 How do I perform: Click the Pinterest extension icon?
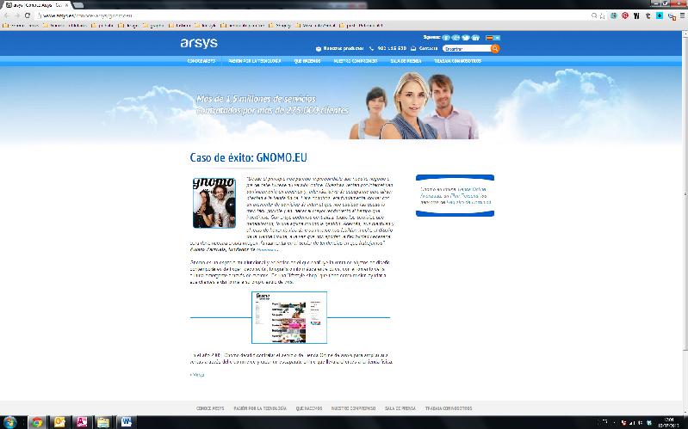click(625, 15)
